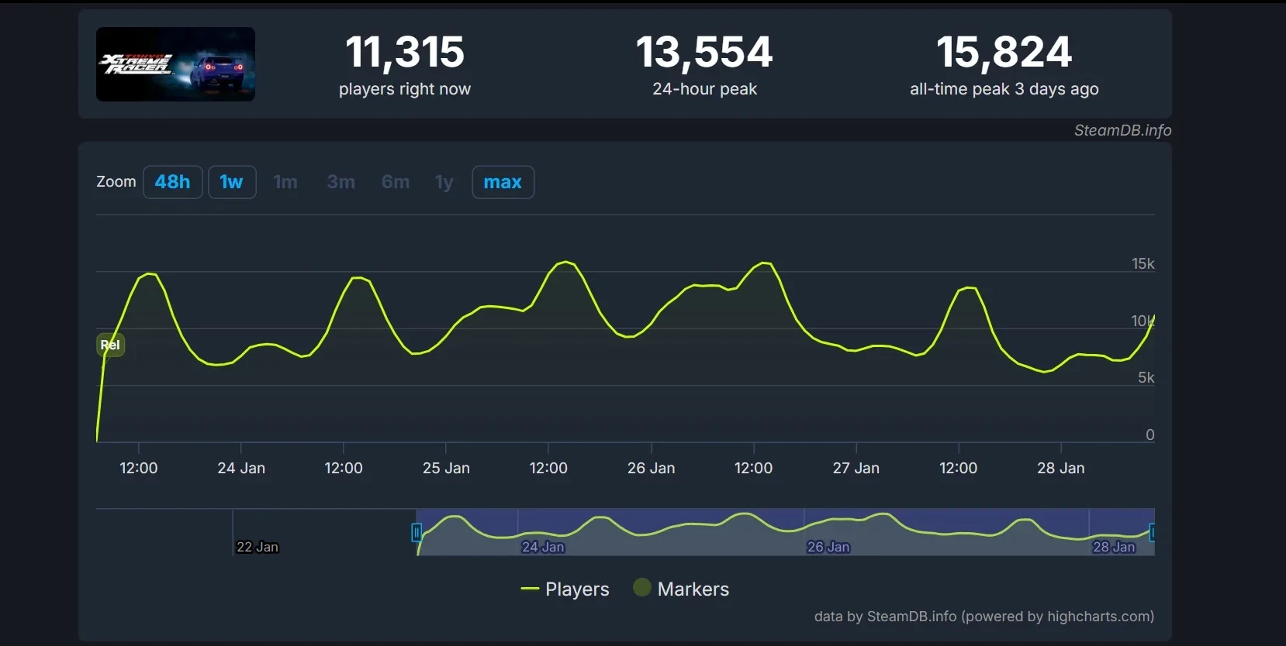Show the max time range
The height and width of the screenshot is (646, 1286).
click(x=503, y=182)
